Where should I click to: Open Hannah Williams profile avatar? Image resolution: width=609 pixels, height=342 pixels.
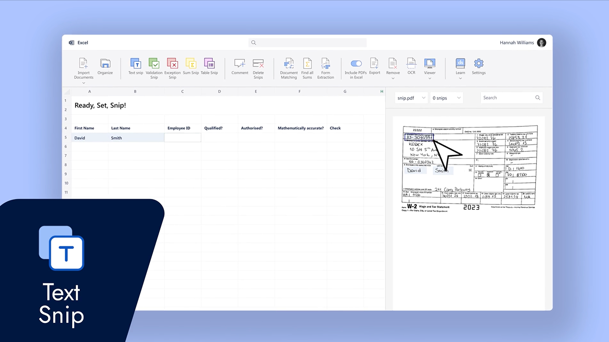click(x=542, y=43)
